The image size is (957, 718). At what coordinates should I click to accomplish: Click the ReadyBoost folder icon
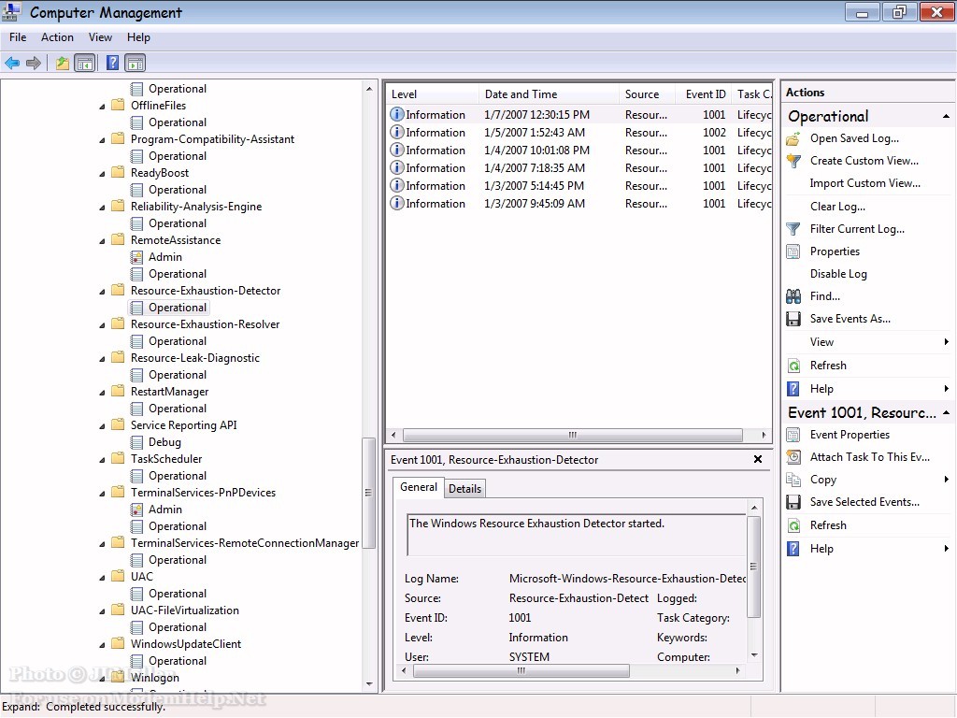pyautogui.click(x=118, y=173)
